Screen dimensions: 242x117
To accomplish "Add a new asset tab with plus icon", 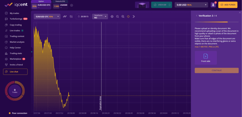I will pyautogui.click(x=71, y=5).
